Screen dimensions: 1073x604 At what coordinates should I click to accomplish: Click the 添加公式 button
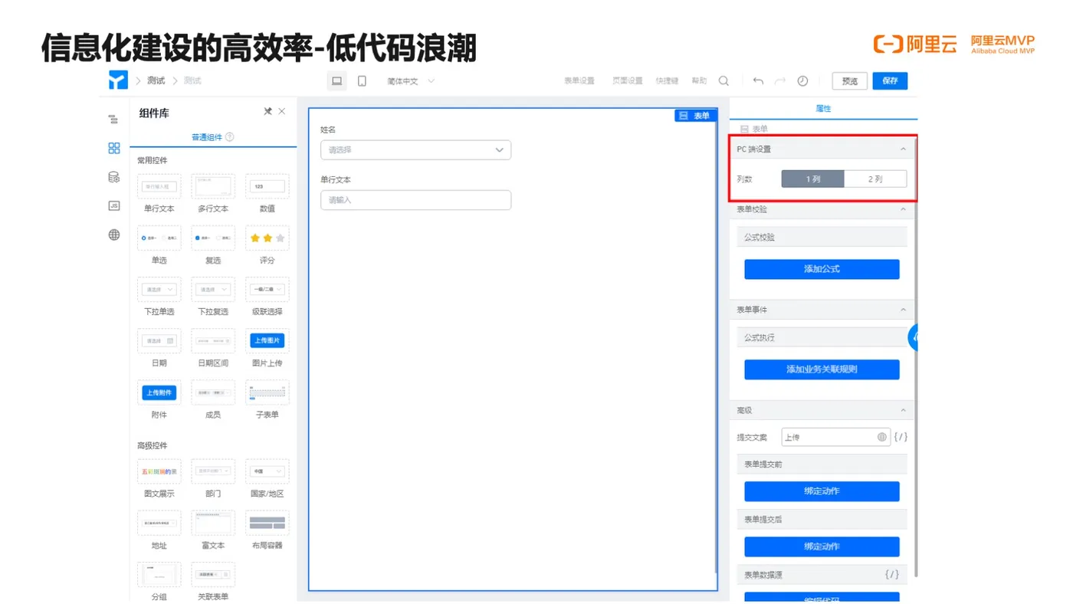pos(822,269)
